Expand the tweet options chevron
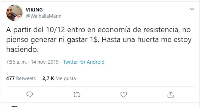Screen dimensions: 201x107 (x=192, y=9)
